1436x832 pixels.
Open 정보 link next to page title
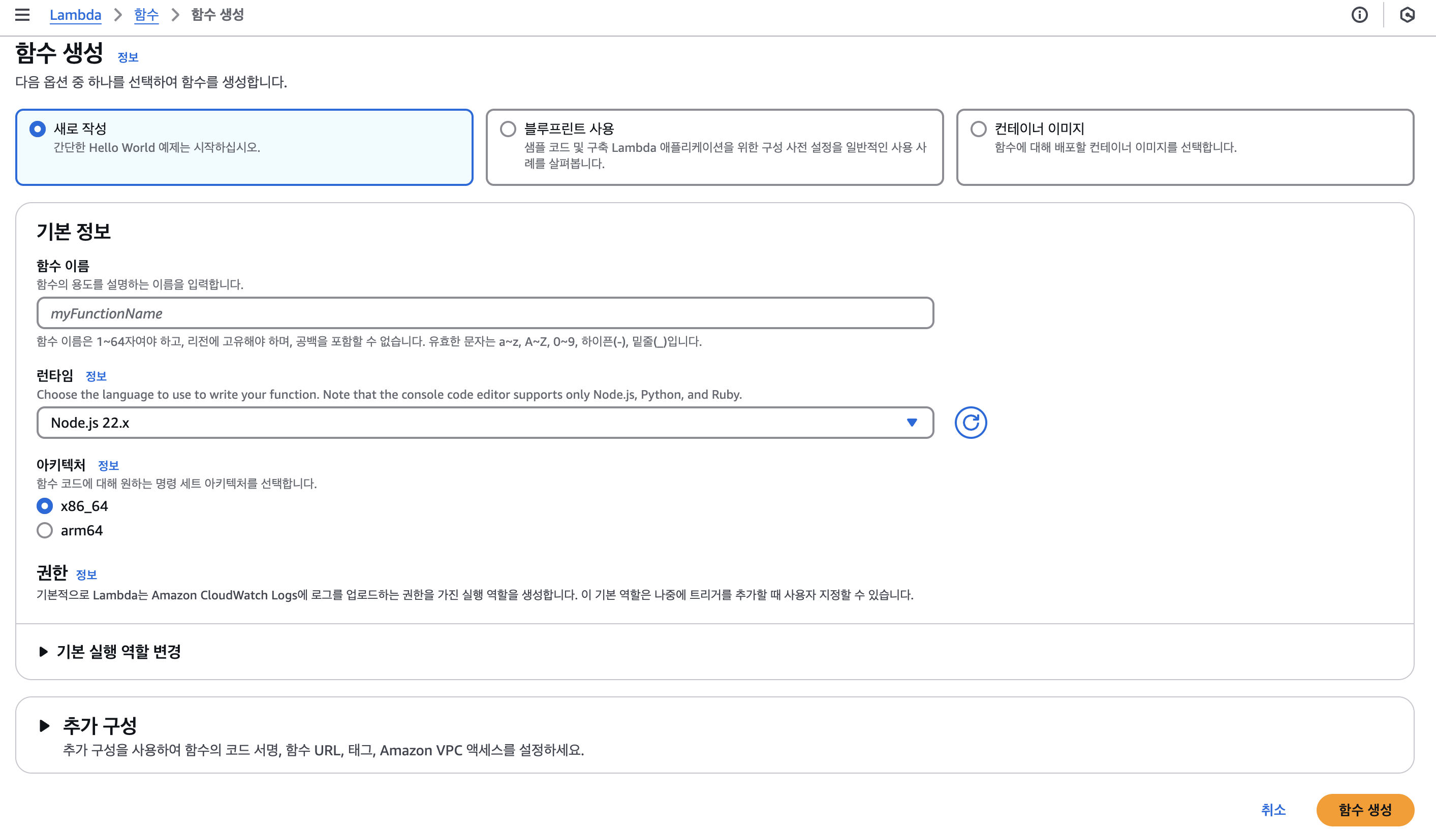pyautogui.click(x=128, y=57)
